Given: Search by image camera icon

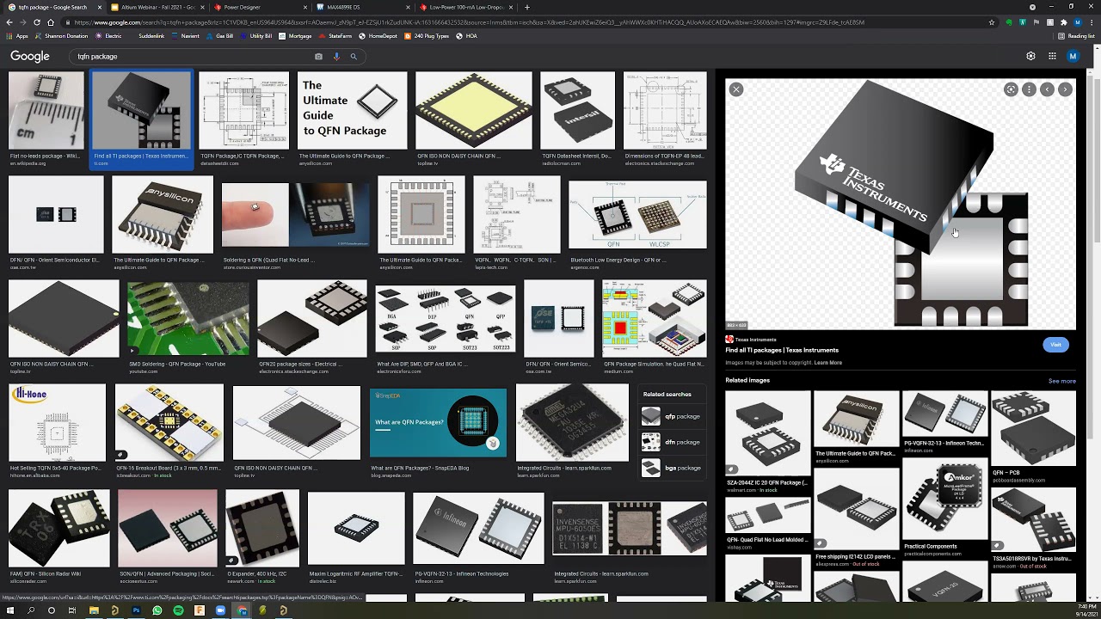Looking at the screenshot, I should tap(318, 57).
